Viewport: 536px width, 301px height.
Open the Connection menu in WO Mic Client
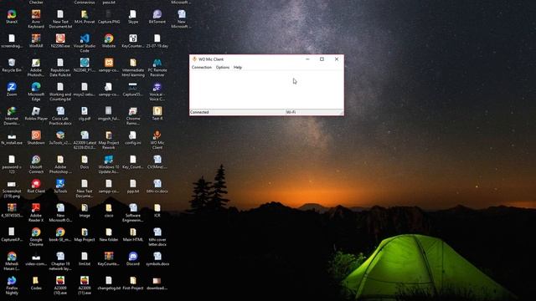pyautogui.click(x=201, y=68)
